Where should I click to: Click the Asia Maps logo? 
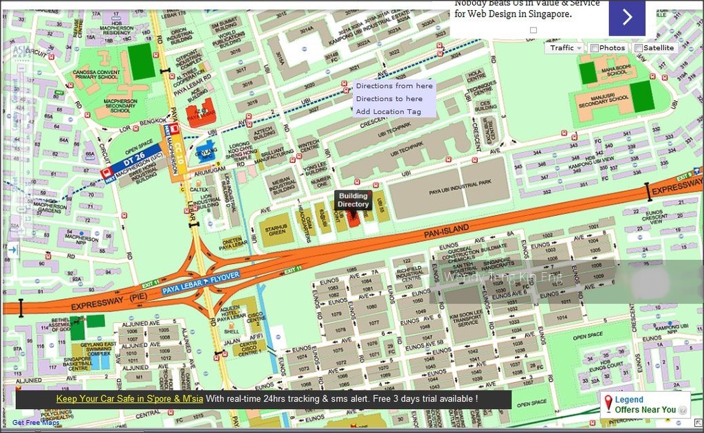[21, 52]
